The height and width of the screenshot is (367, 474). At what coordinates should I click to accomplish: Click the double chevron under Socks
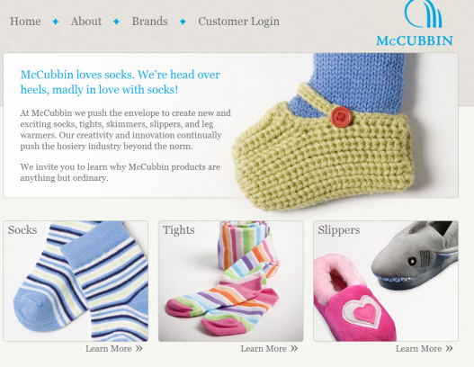[x=139, y=348]
